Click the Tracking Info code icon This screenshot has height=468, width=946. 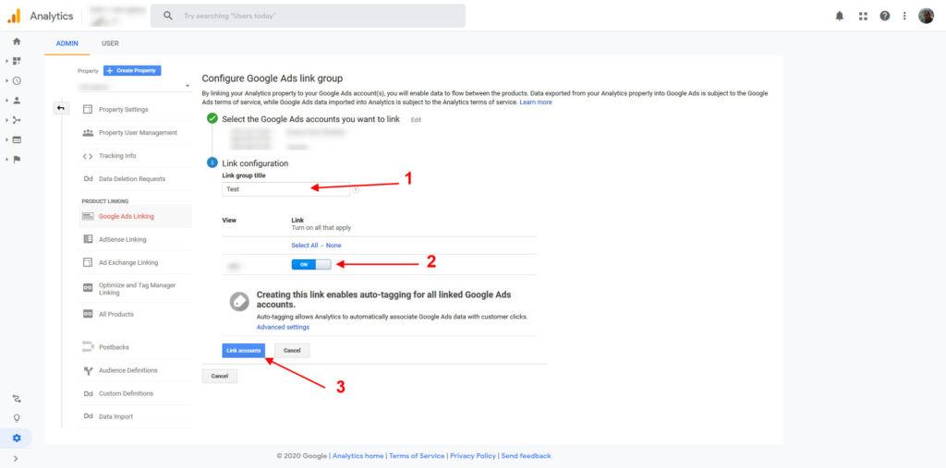coord(88,156)
